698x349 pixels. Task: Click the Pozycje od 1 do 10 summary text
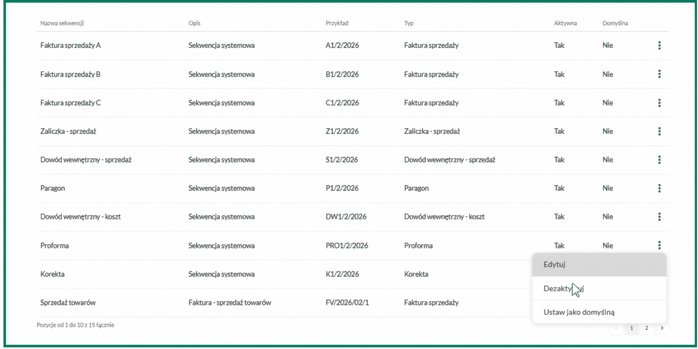coord(75,325)
